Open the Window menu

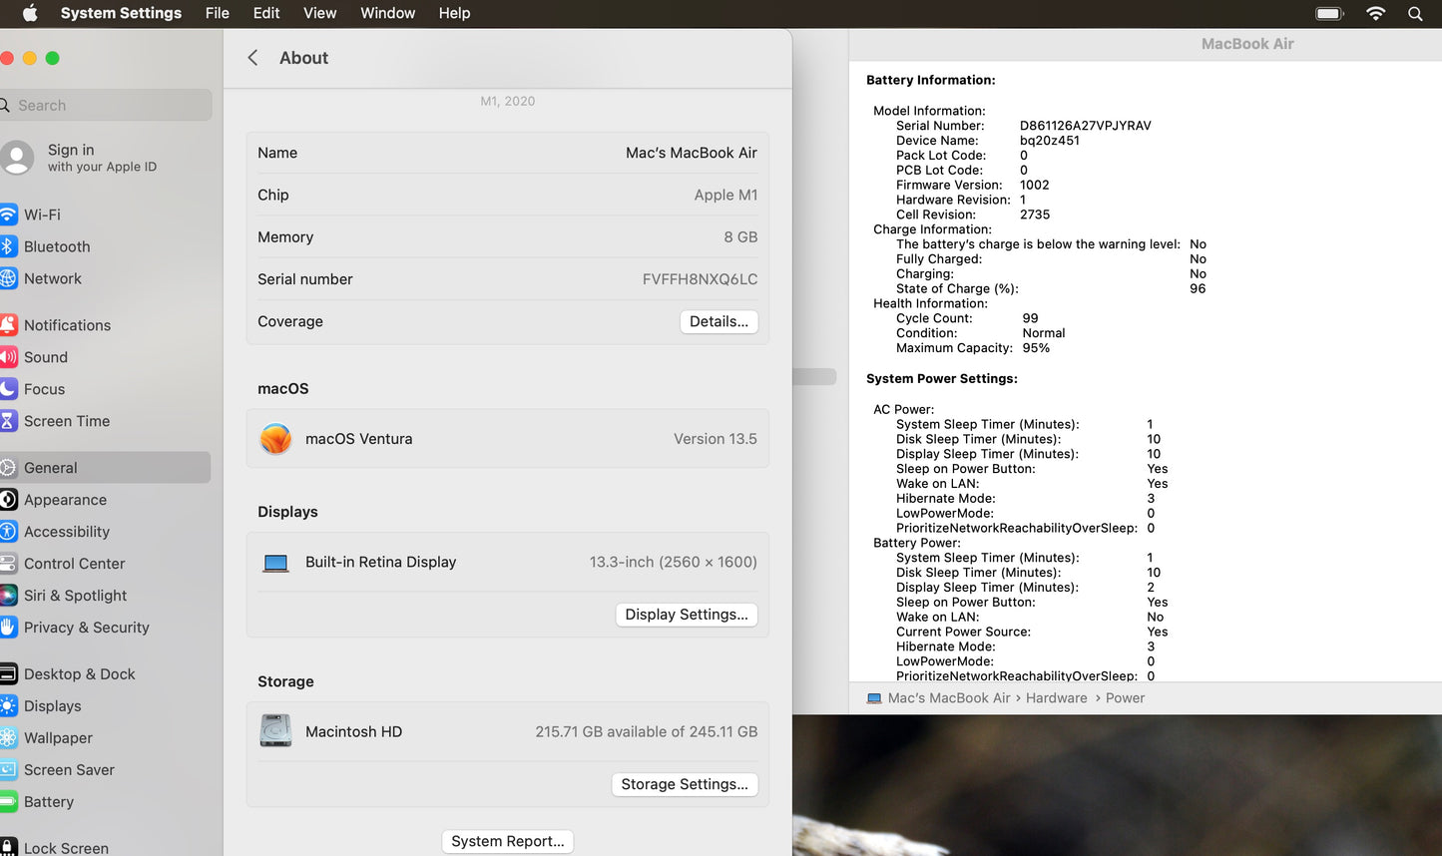(387, 13)
